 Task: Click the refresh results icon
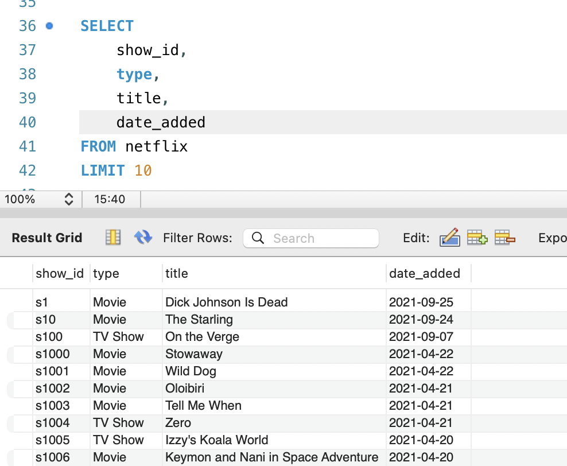(143, 238)
